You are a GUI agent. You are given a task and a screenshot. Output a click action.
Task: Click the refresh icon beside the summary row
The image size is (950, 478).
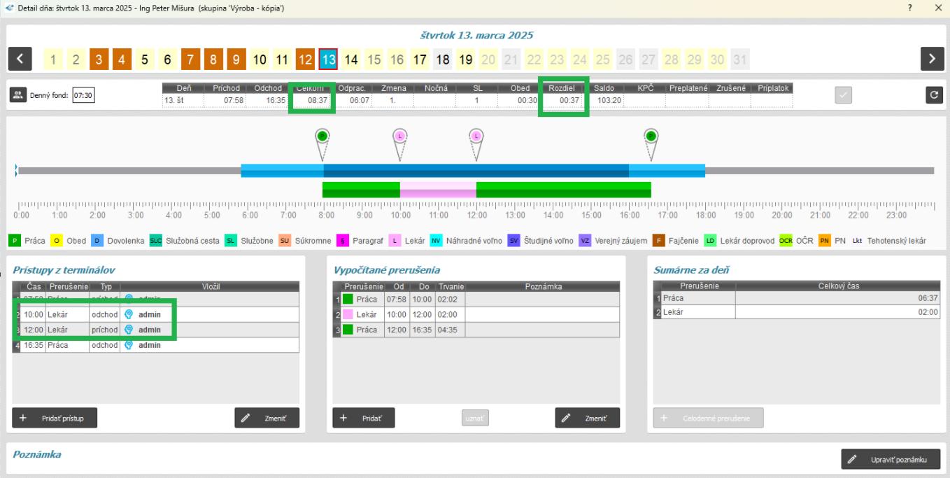pos(933,94)
